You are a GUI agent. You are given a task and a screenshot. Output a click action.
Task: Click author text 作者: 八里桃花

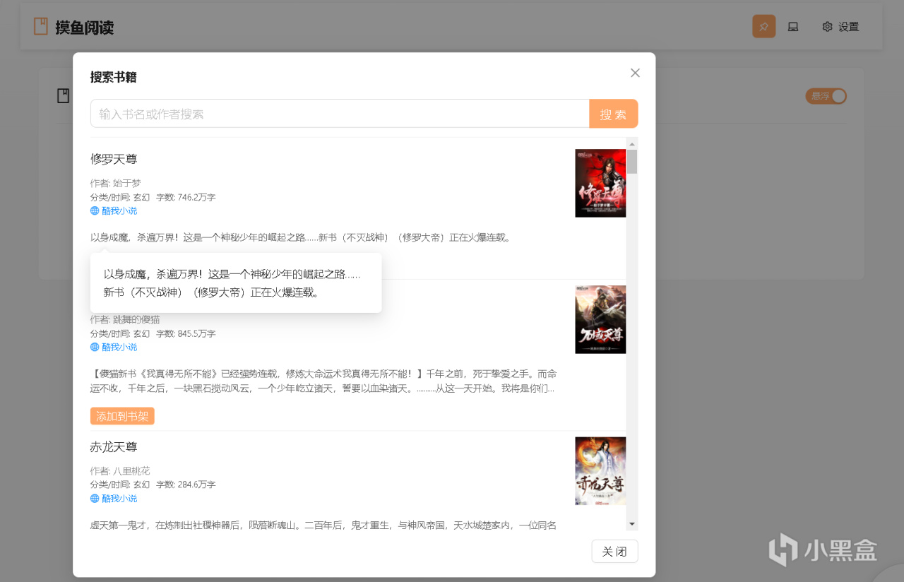[120, 471]
